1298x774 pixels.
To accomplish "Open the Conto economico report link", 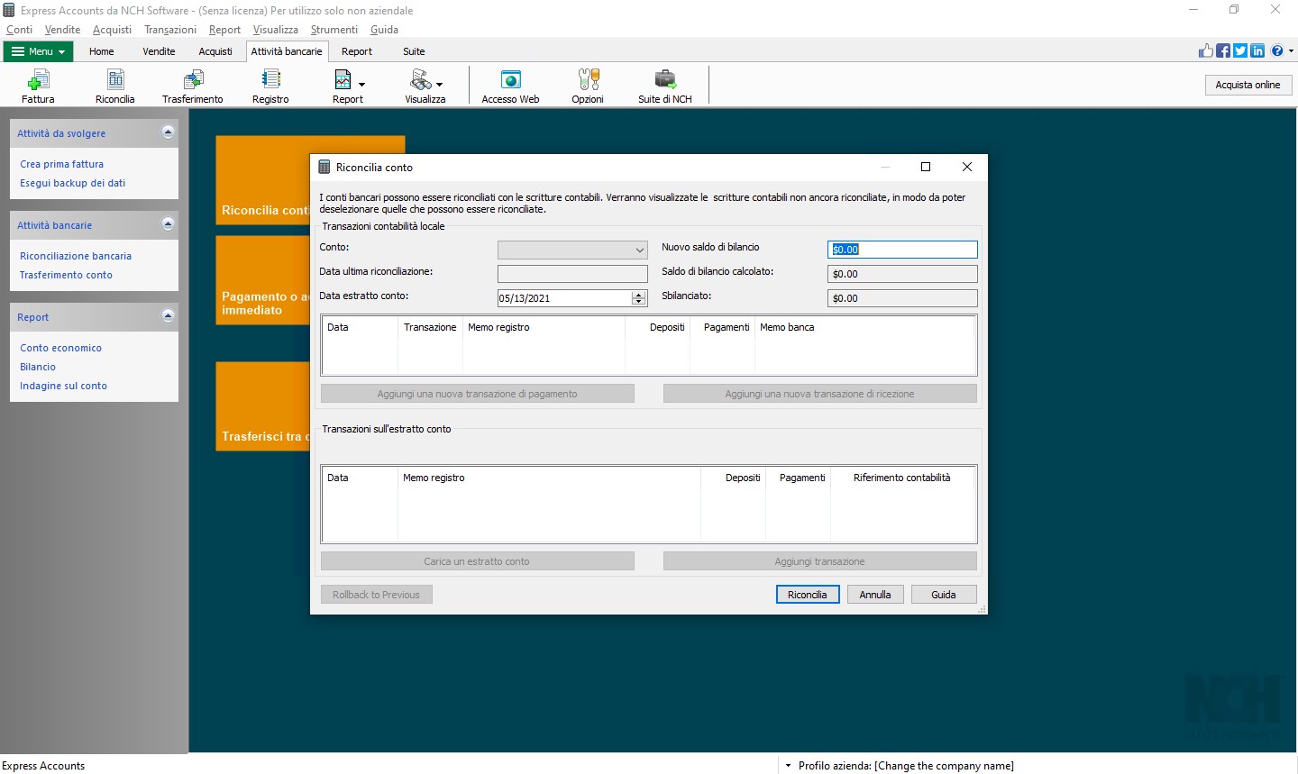I will tap(61, 348).
